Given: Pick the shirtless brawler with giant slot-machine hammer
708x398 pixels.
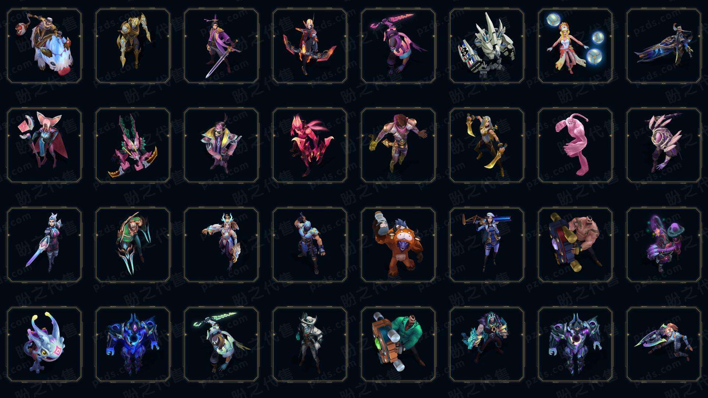Looking at the screenshot, I should [x=575, y=245].
